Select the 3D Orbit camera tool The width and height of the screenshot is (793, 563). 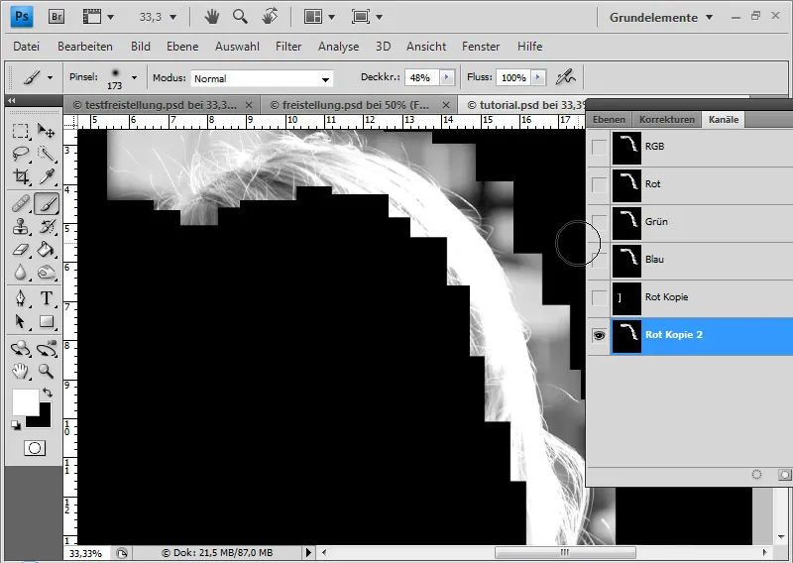(47, 349)
